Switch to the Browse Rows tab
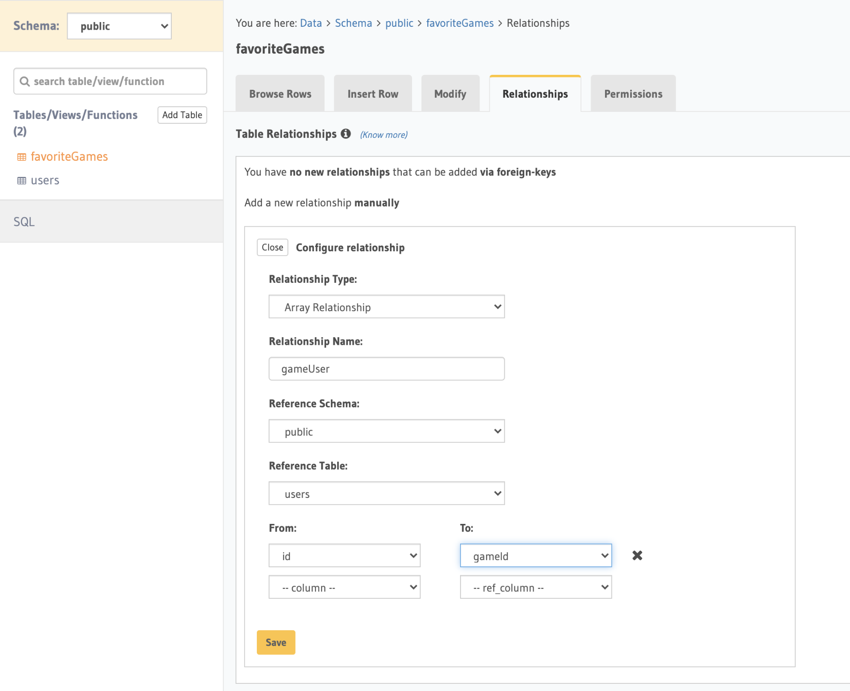The image size is (850, 691). coord(280,94)
